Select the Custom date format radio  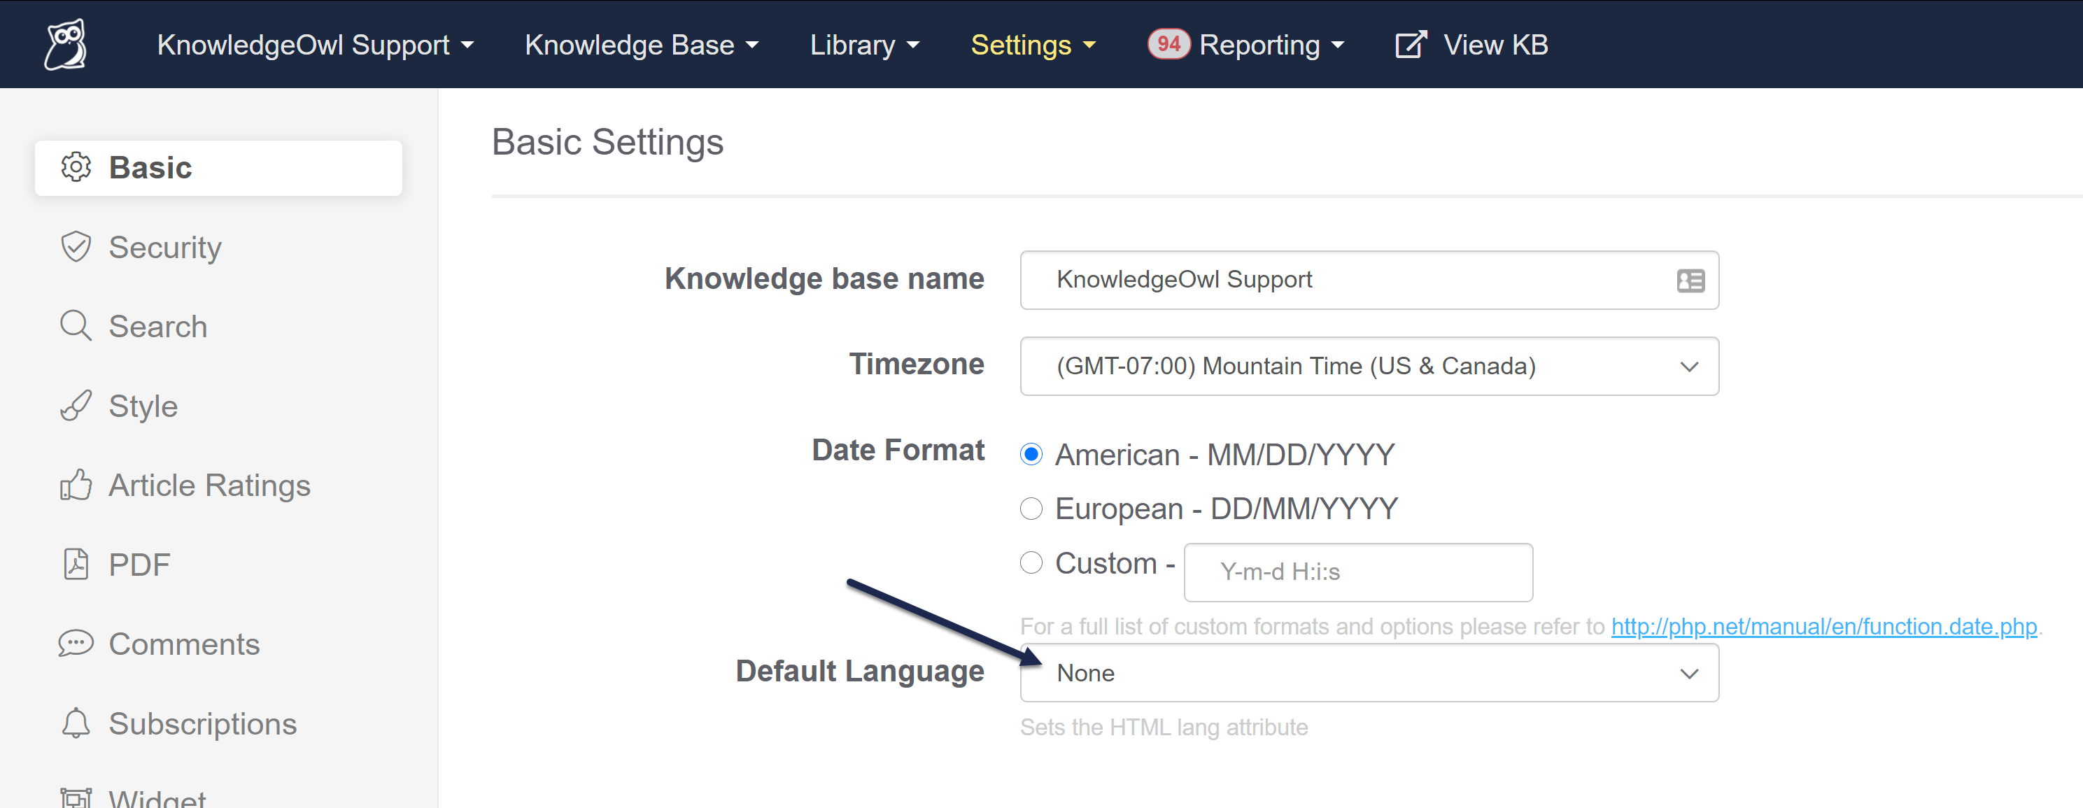click(x=1031, y=563)
